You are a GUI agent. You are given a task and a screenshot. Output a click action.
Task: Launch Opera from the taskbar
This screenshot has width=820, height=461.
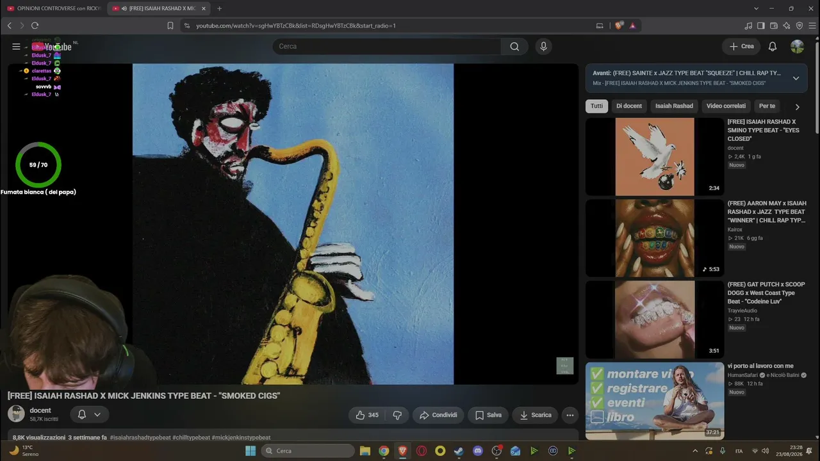[x=422, y=451]
